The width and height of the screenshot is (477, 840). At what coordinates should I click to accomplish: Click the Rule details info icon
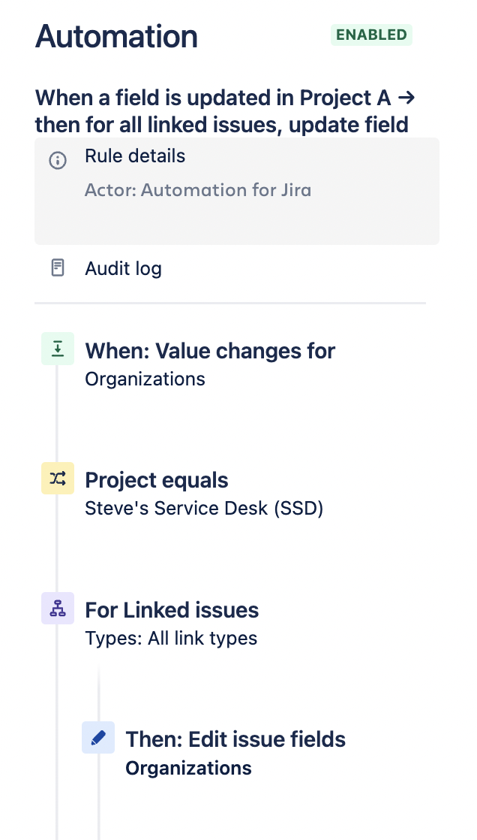click(58, 160)
